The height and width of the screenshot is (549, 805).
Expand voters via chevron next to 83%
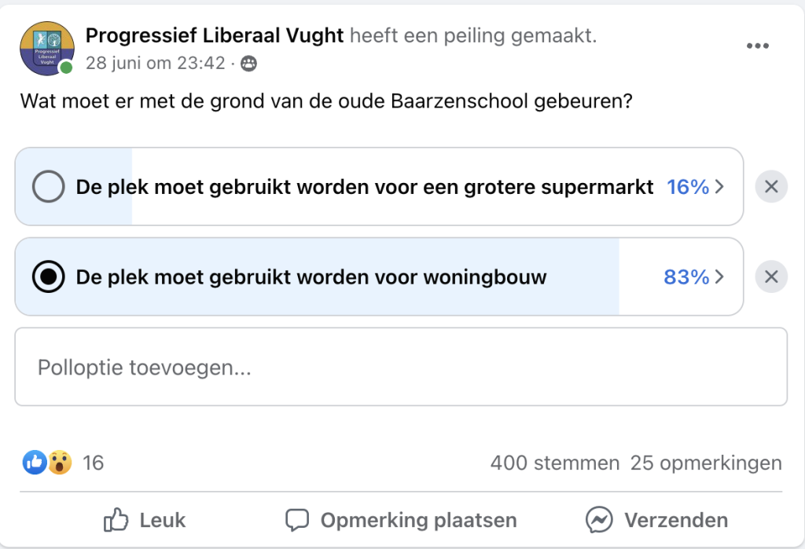(x=719, y=277)
